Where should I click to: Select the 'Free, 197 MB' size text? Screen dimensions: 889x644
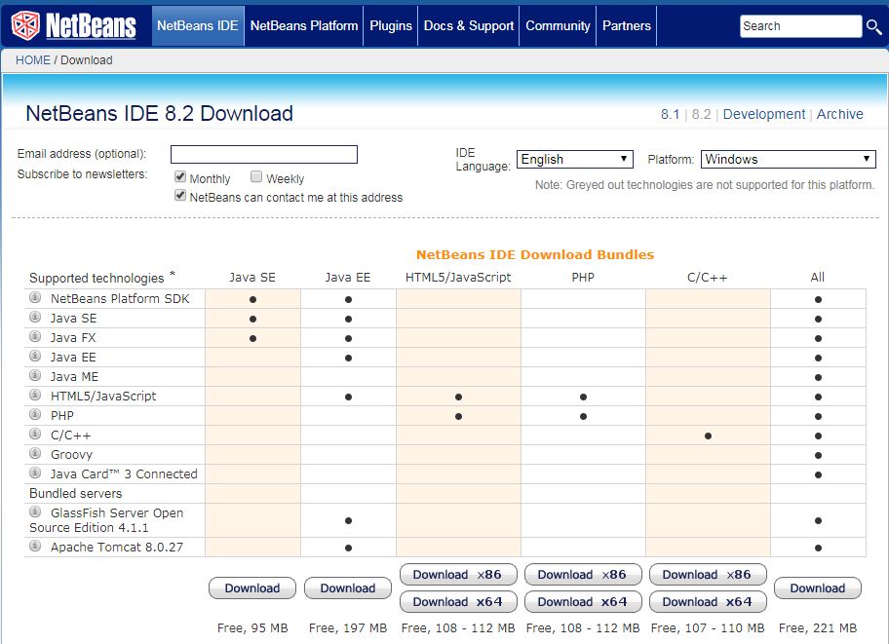348,628
